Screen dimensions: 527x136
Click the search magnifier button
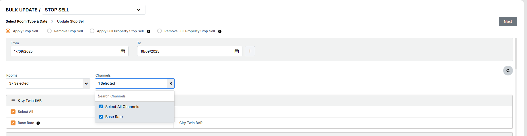tap(508, 71)
